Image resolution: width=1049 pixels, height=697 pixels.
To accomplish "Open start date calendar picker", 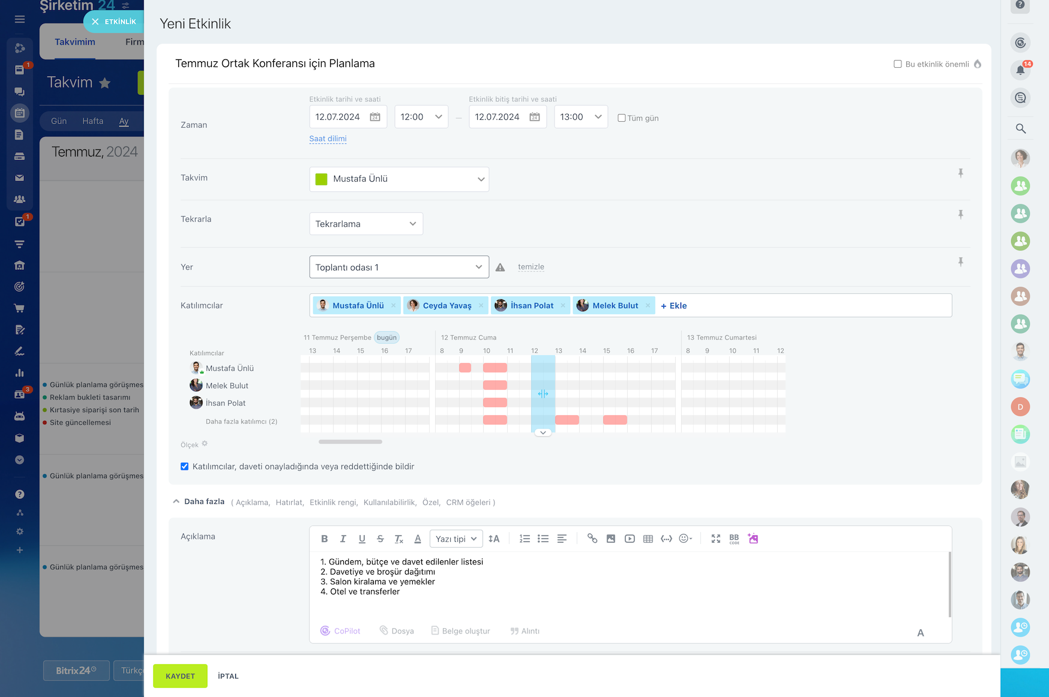I will point(375,117).
